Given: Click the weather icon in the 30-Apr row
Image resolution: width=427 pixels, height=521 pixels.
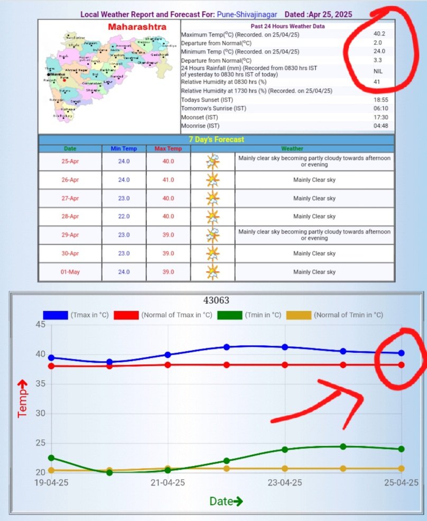Looking at the screenshot, I should (x=212, y=254).
